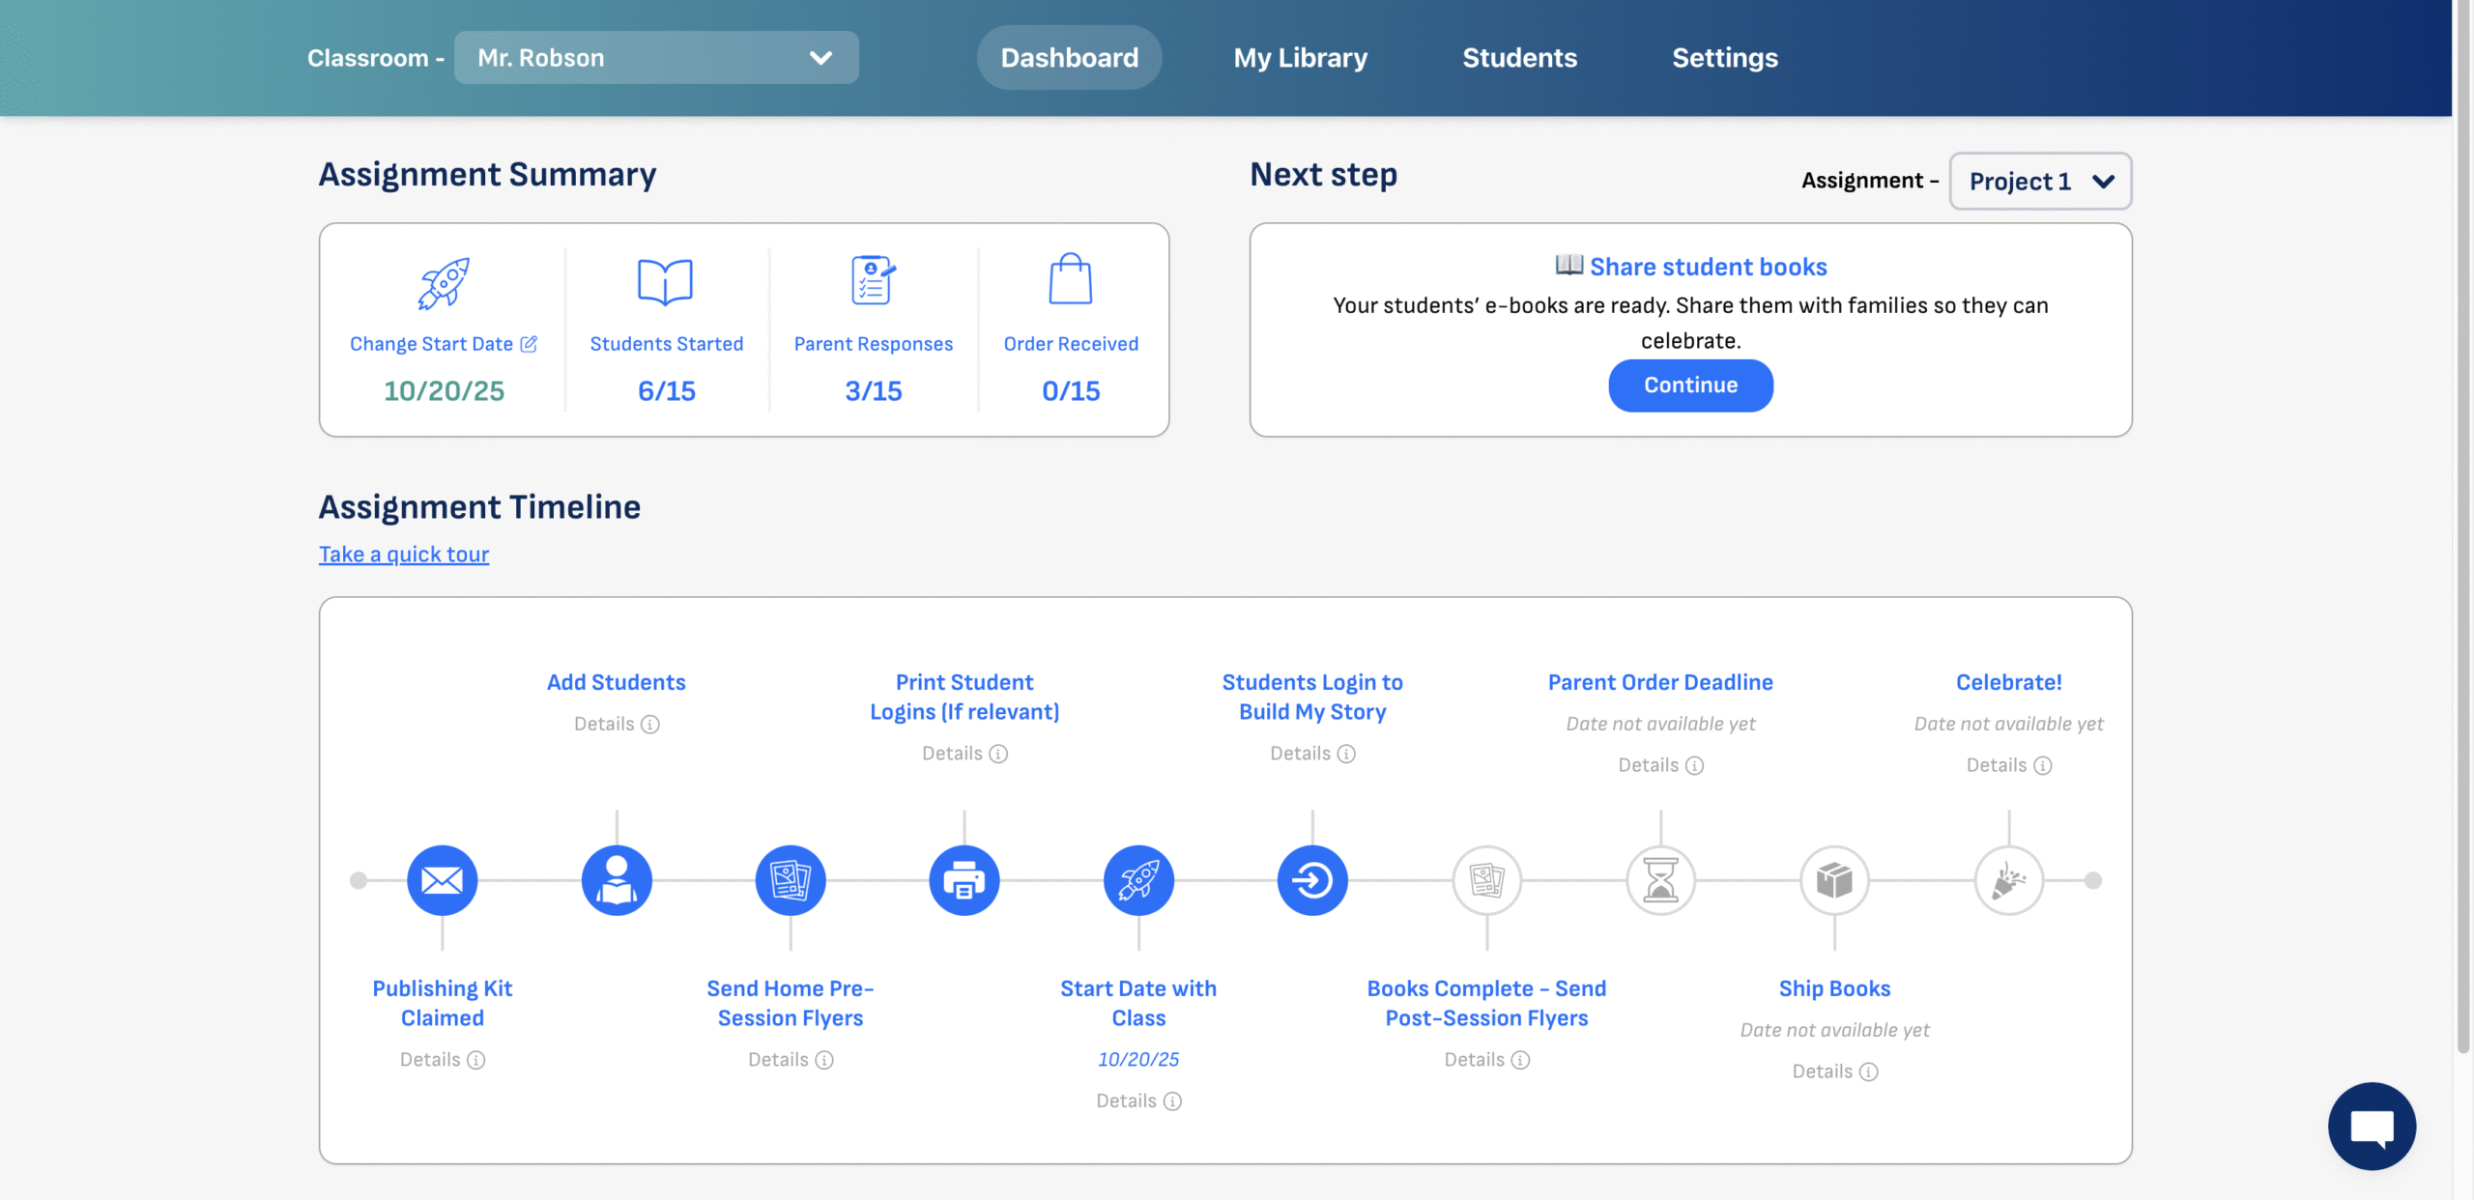
Task: Open the chat bubble widget
Action: (2372, 1126)
